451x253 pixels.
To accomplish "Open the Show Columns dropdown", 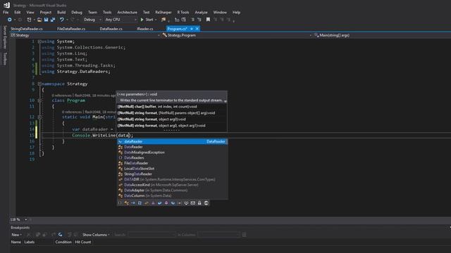I will [96, 235].
